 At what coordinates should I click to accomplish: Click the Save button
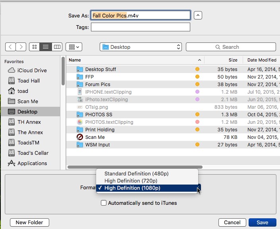(262, 222)
